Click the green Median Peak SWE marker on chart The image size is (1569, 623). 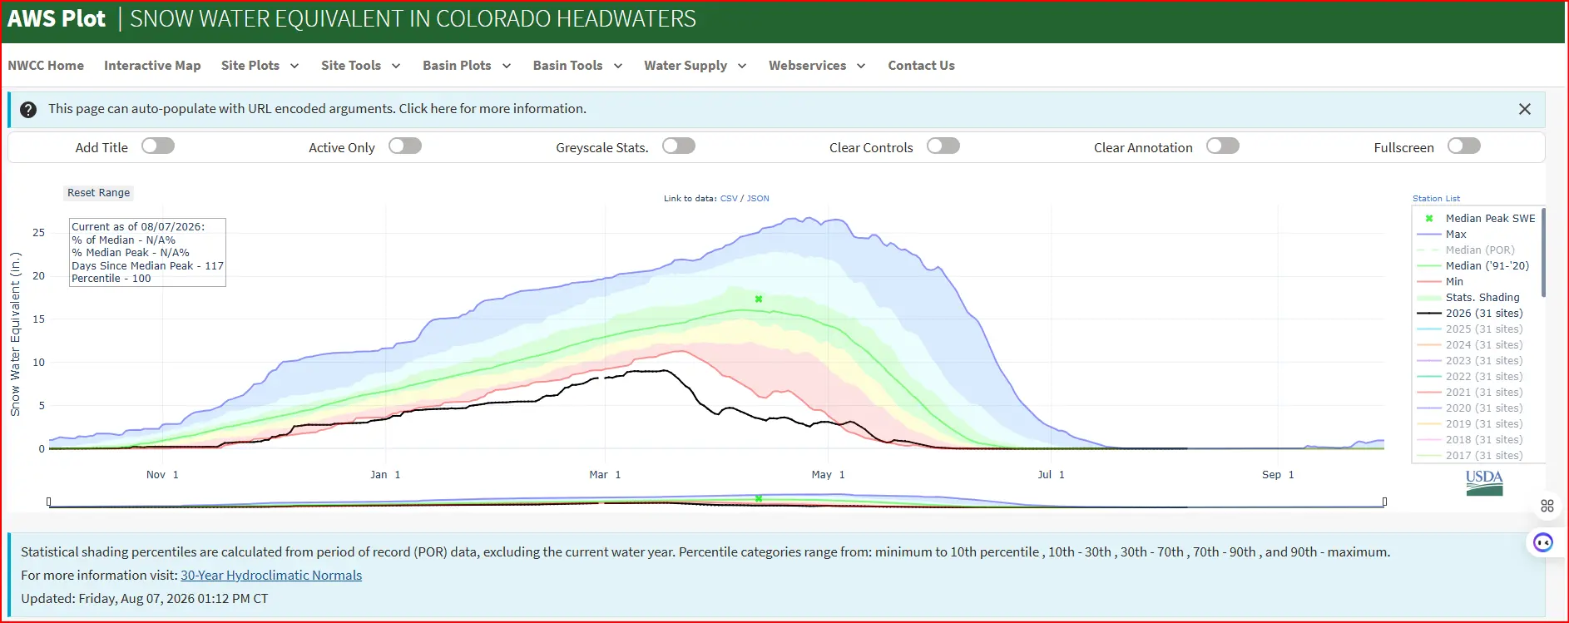759,299
